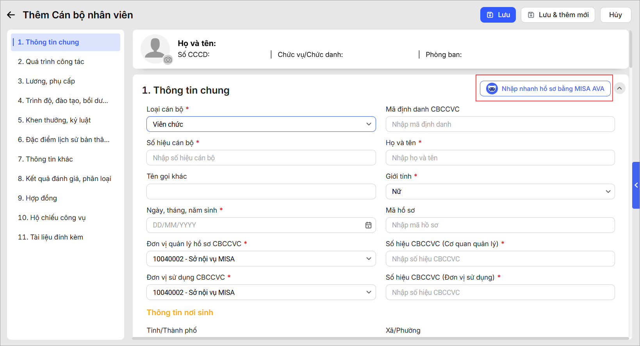640x346 pixels.
Task: Click the back arrow icon
Action: coord(11,15)
